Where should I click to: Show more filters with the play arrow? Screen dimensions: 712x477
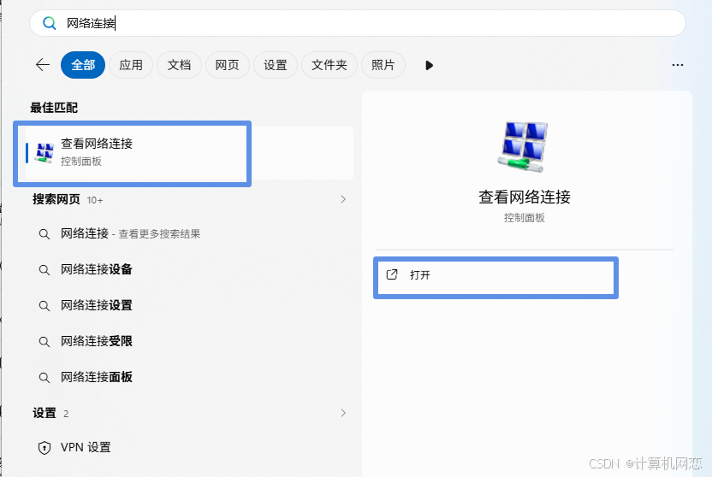(429, 65)
